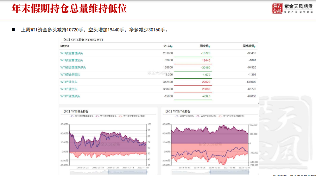
Task: Open WTI资金多空比 metric link
Action: pyautogui.click(x=70, y=75)
